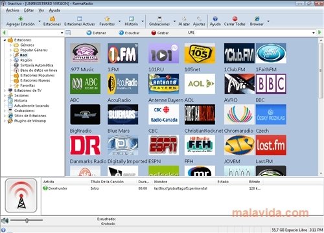Open the Radio 105 station logo
The height and width of the screenshot is (233, 324).
pos(200,53)
